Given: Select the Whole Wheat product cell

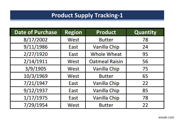Looking at the screenshot, I should (x=106, y=54).
